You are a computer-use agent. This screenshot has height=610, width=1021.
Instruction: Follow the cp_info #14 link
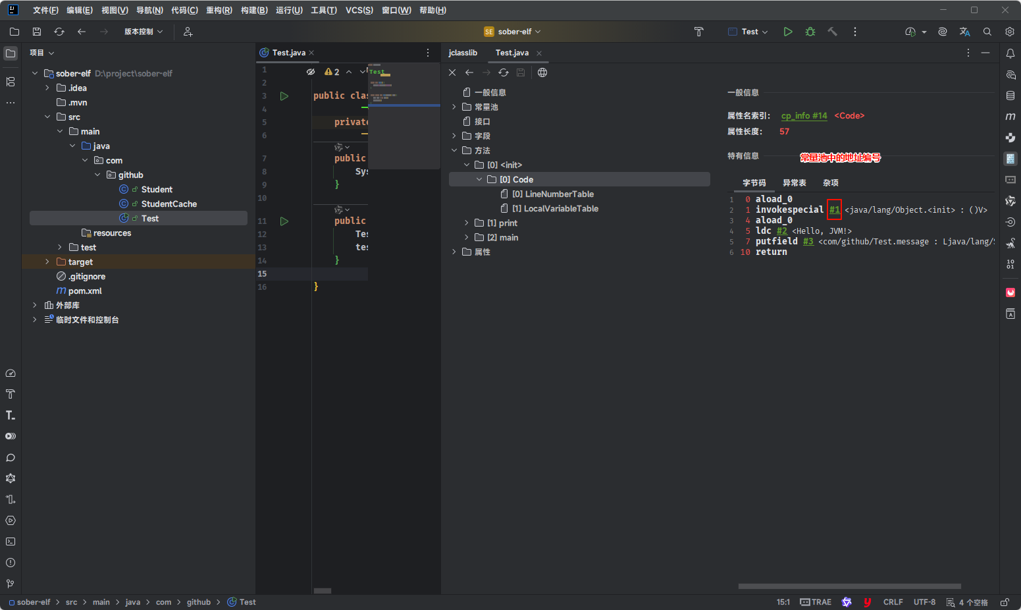coord(804,116)
